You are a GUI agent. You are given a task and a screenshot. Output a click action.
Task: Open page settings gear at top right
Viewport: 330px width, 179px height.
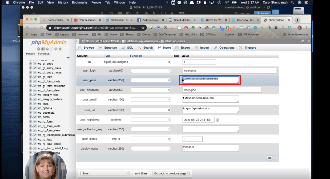pyautogui.click(x=303, y=41)
